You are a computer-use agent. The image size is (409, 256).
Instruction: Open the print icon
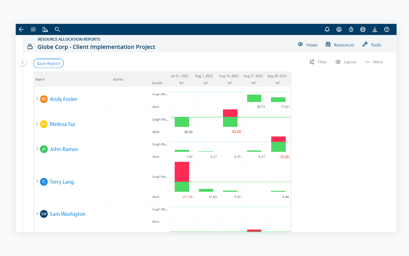[363, 29]
